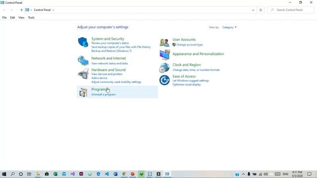
Task: Open the File menu
Action: point(4,18)
